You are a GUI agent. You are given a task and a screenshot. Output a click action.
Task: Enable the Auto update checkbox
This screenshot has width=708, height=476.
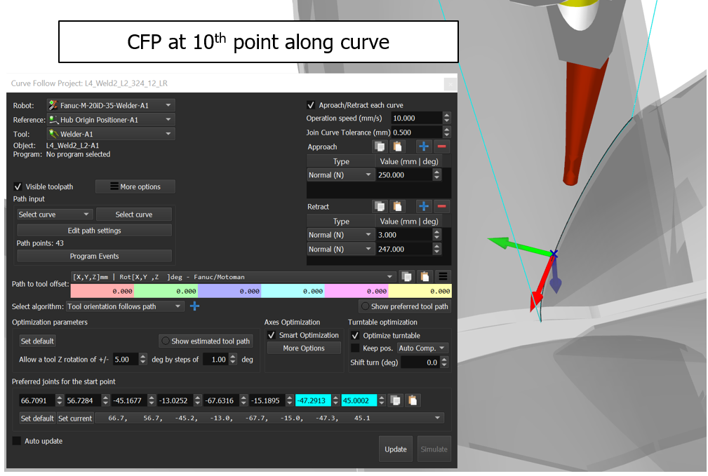18,441
